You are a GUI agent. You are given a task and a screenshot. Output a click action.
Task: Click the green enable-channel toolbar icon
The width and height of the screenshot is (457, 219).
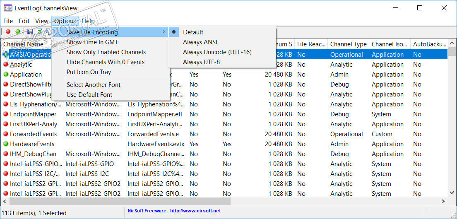tap(18, 31)
